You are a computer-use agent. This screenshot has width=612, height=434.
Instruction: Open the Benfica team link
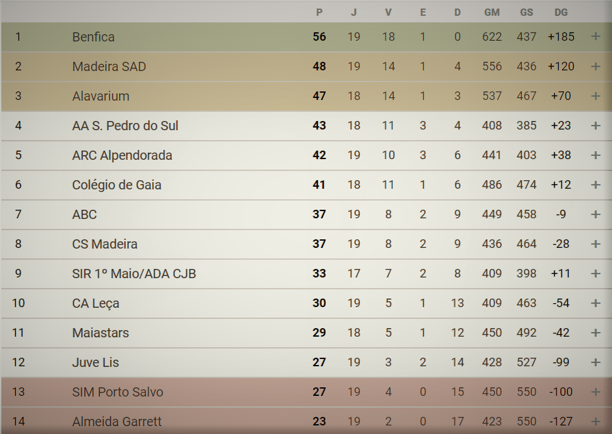click(93, 37)
